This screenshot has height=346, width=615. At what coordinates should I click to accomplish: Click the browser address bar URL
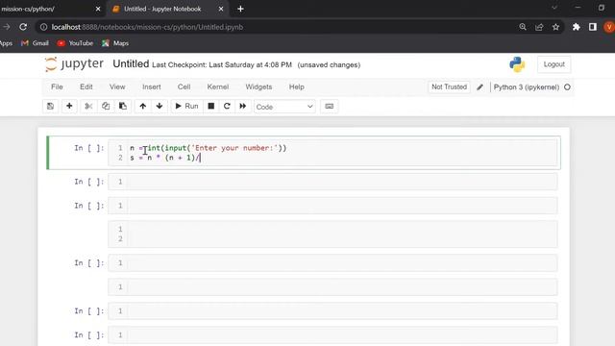click(147, 27)
